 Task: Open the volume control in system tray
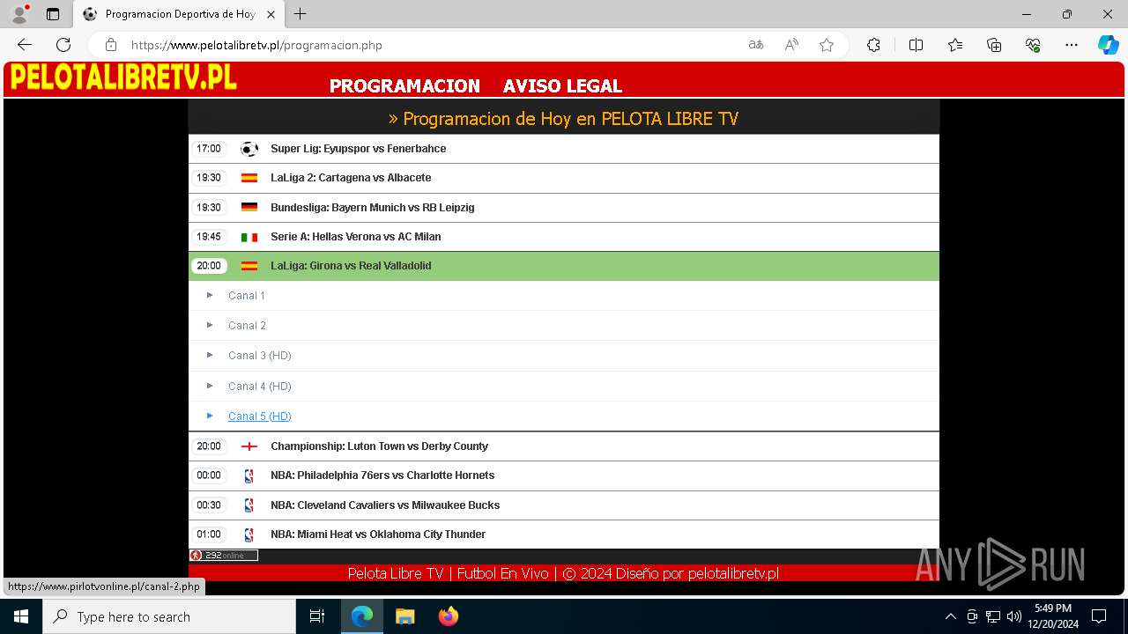1014,616
